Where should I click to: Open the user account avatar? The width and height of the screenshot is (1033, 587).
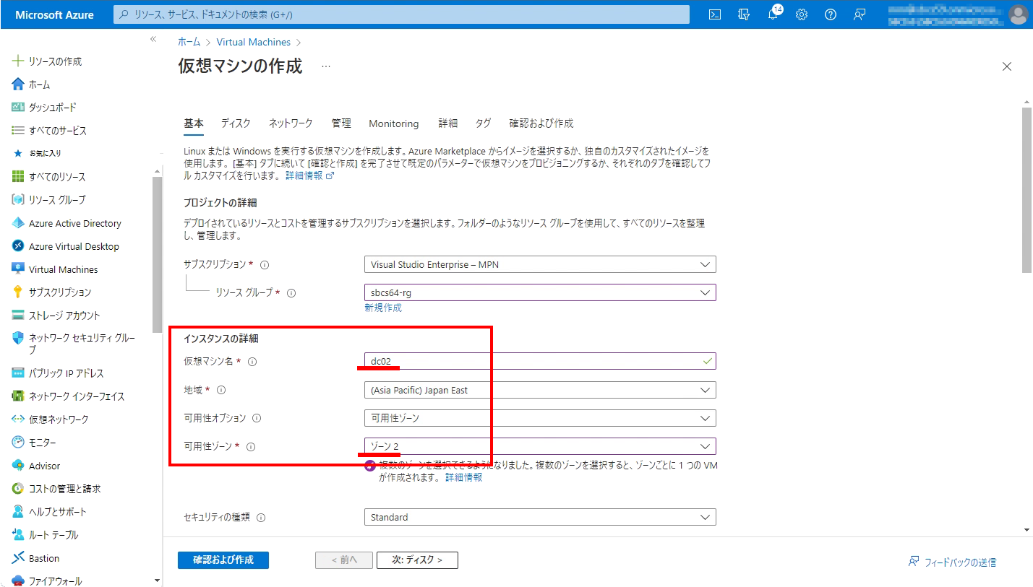1018,14
